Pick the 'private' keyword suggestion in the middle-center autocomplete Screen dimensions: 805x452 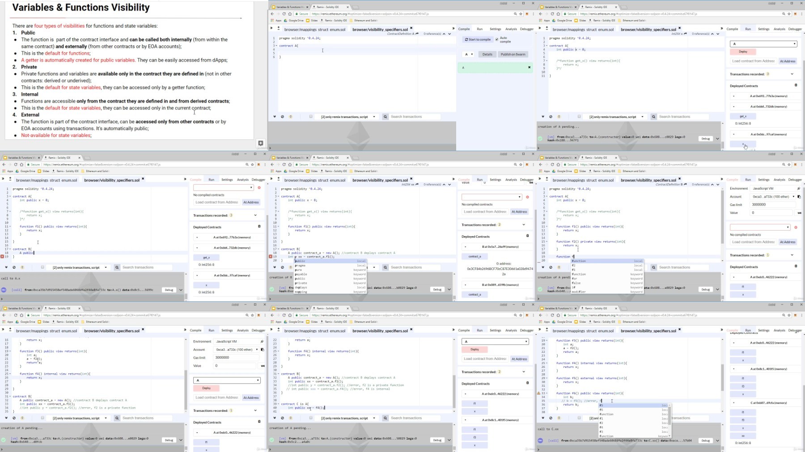coord(330,283)
